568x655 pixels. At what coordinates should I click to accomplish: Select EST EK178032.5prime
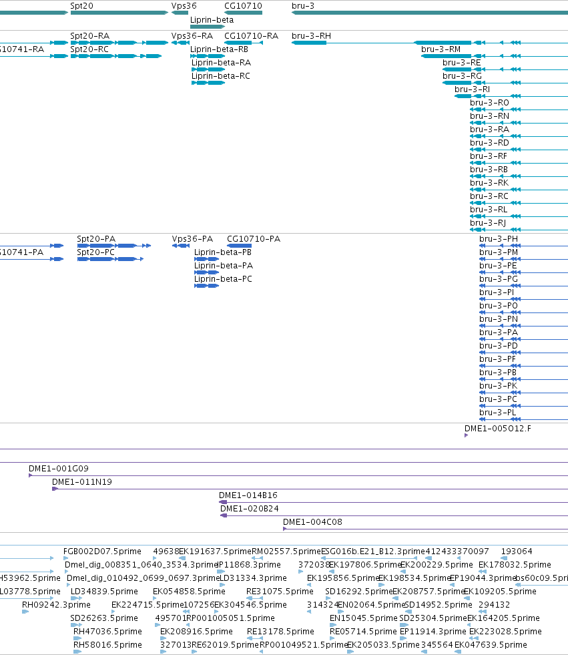515,565
